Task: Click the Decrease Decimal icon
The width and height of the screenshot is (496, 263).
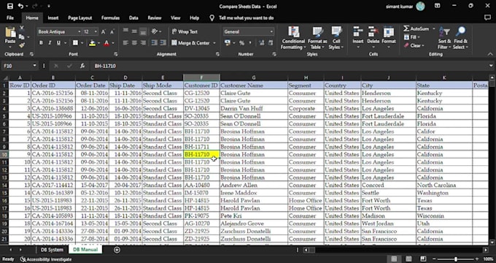Action: pos(271,43)
